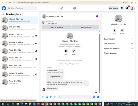Click the Search Facebook field
The image size is (138, 106).
(22, 8)
